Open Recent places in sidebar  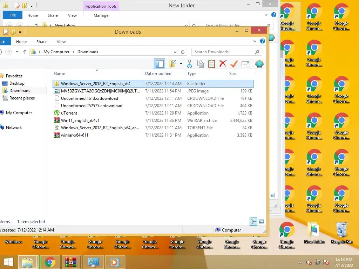pyautogui.click(x=22, y=98)
